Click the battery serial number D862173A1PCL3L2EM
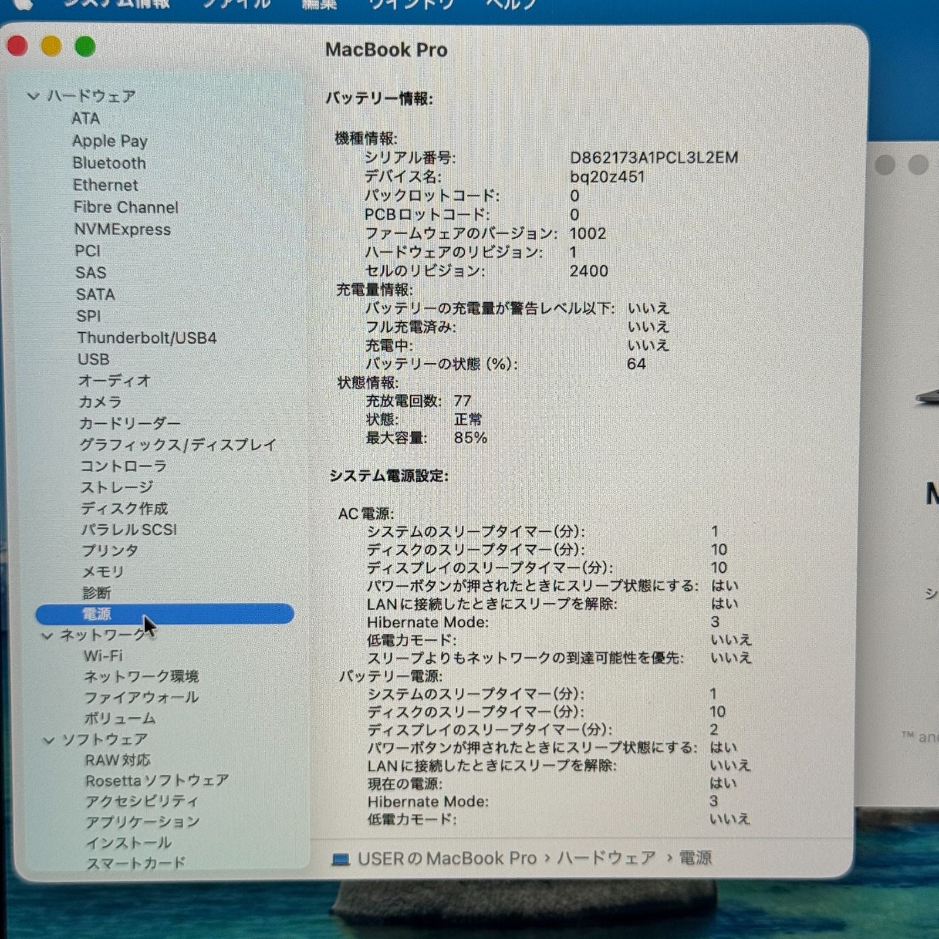The image size is (939, 939). (x=654, y=158)
